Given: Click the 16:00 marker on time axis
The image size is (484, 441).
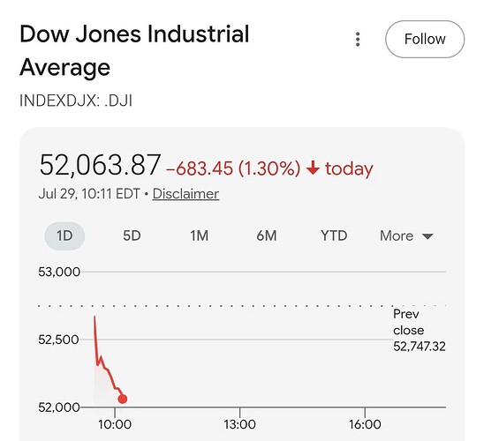Looking at the screenshot, I should point(365,424).
